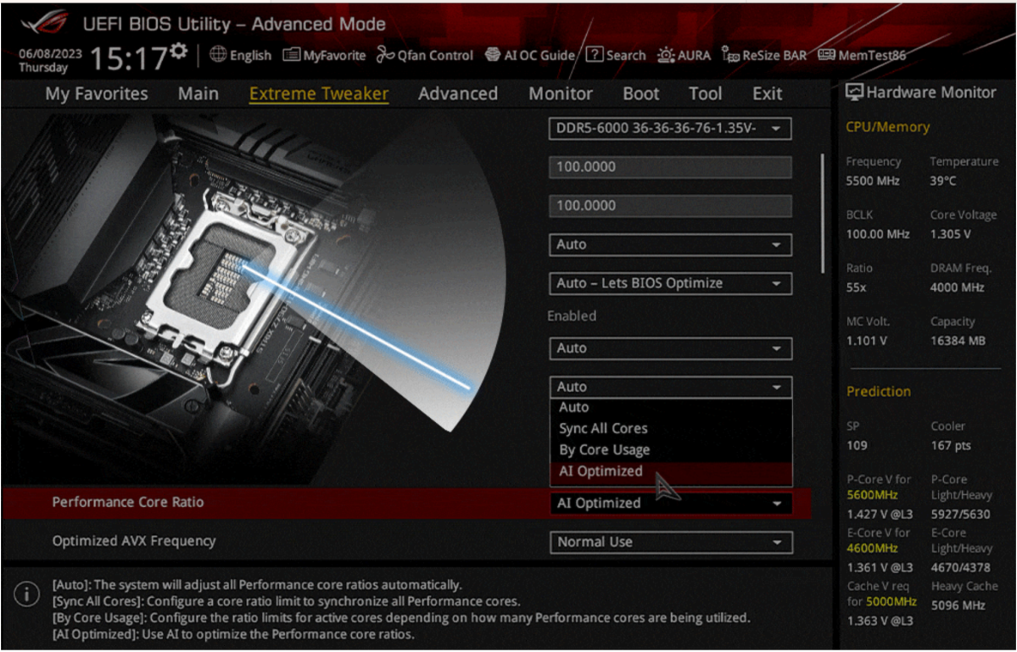Click the AURA light icon
Image resolution: width=1017 pixels, height=652 pixels.
pos(666,56)
